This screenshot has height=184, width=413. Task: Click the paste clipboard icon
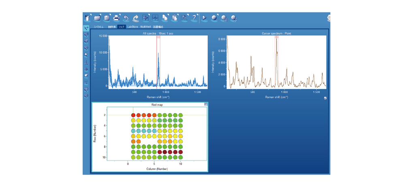pyautogui.click(x=175, y=18)
